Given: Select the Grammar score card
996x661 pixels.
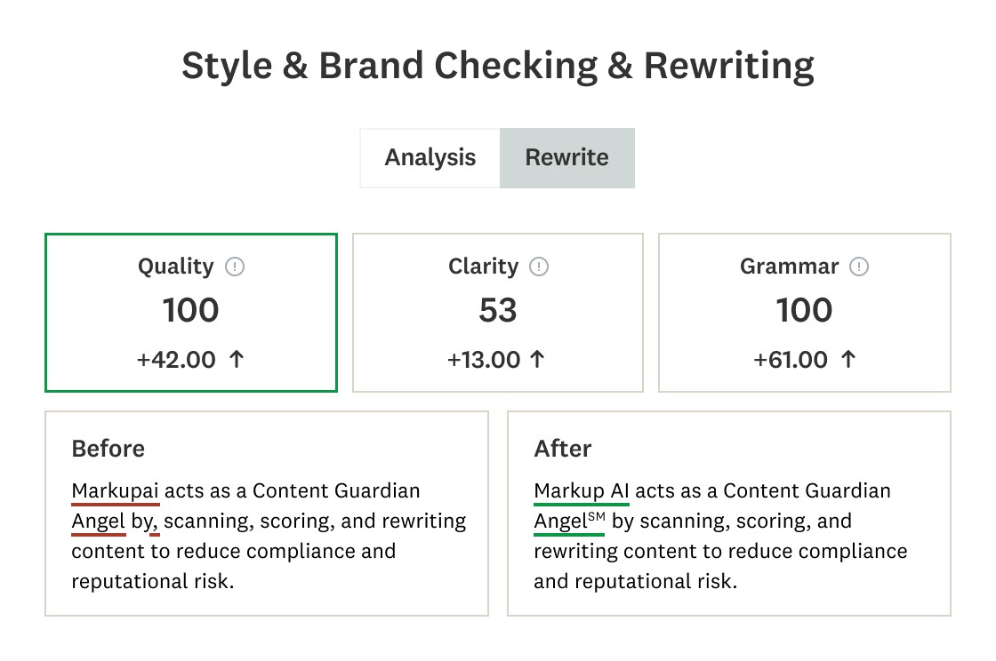Looking at the screenshot, I should 804,312.
